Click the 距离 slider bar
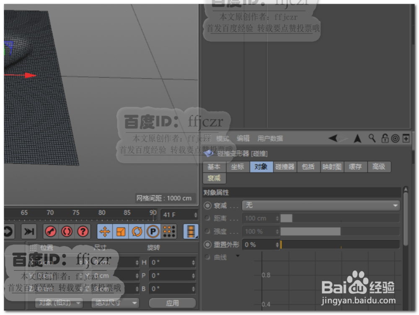This screenshot has height=315, width=419. [340, 218]
